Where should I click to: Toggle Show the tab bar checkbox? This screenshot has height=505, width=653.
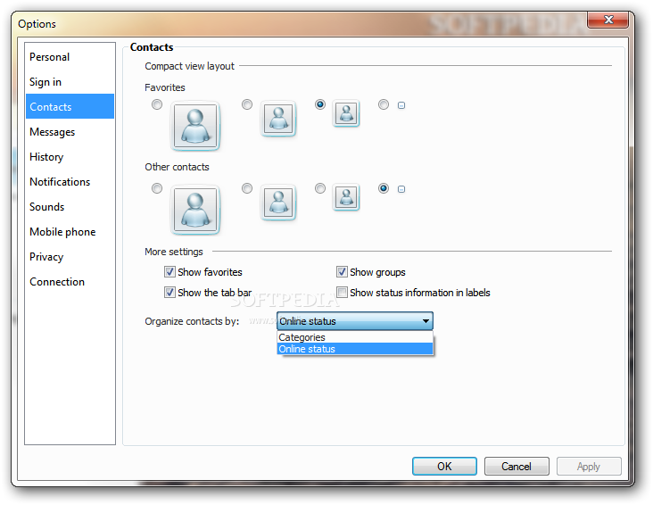click(x=169, y=292)
